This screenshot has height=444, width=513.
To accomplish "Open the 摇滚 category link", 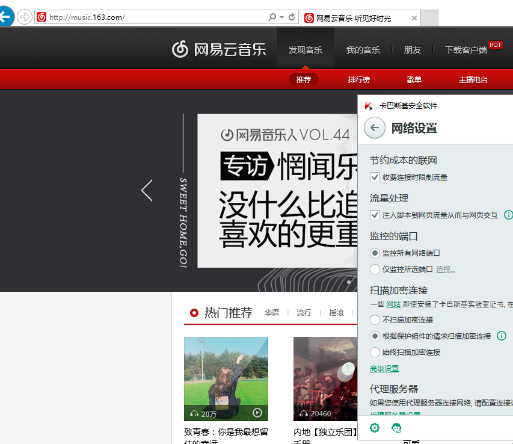I will coord(336,313).
